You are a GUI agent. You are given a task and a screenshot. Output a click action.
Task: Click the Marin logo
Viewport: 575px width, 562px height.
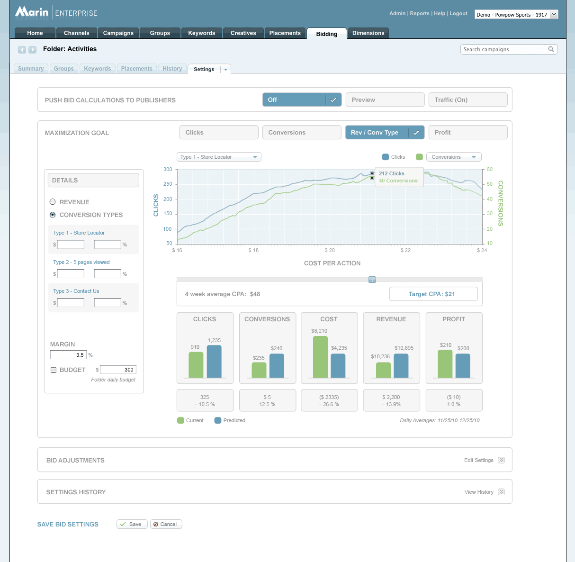coord(32,12)
